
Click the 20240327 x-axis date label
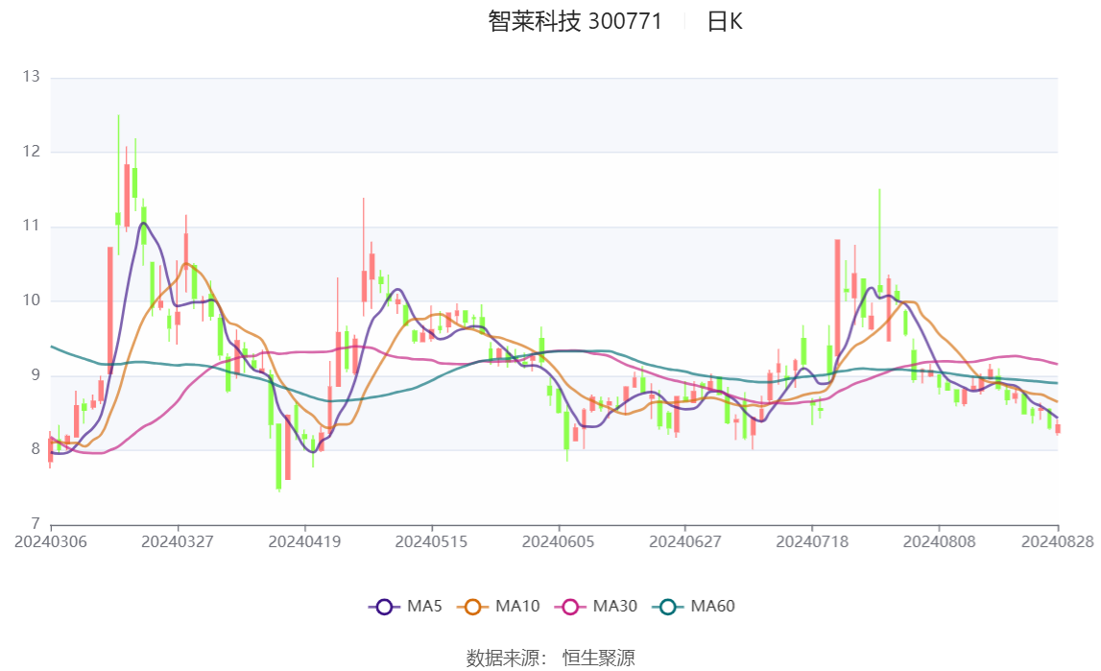click(178, 541)
